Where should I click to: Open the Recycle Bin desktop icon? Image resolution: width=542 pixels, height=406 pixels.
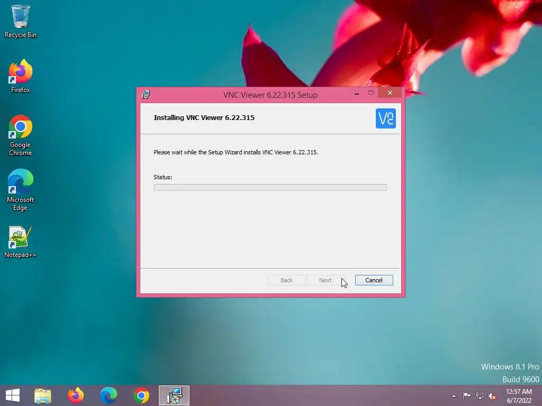[x=21, y=21]
